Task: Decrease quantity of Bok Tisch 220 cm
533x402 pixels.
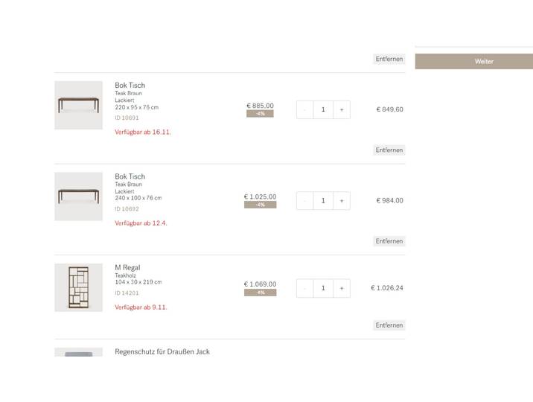Action: [x=304, y=109]
